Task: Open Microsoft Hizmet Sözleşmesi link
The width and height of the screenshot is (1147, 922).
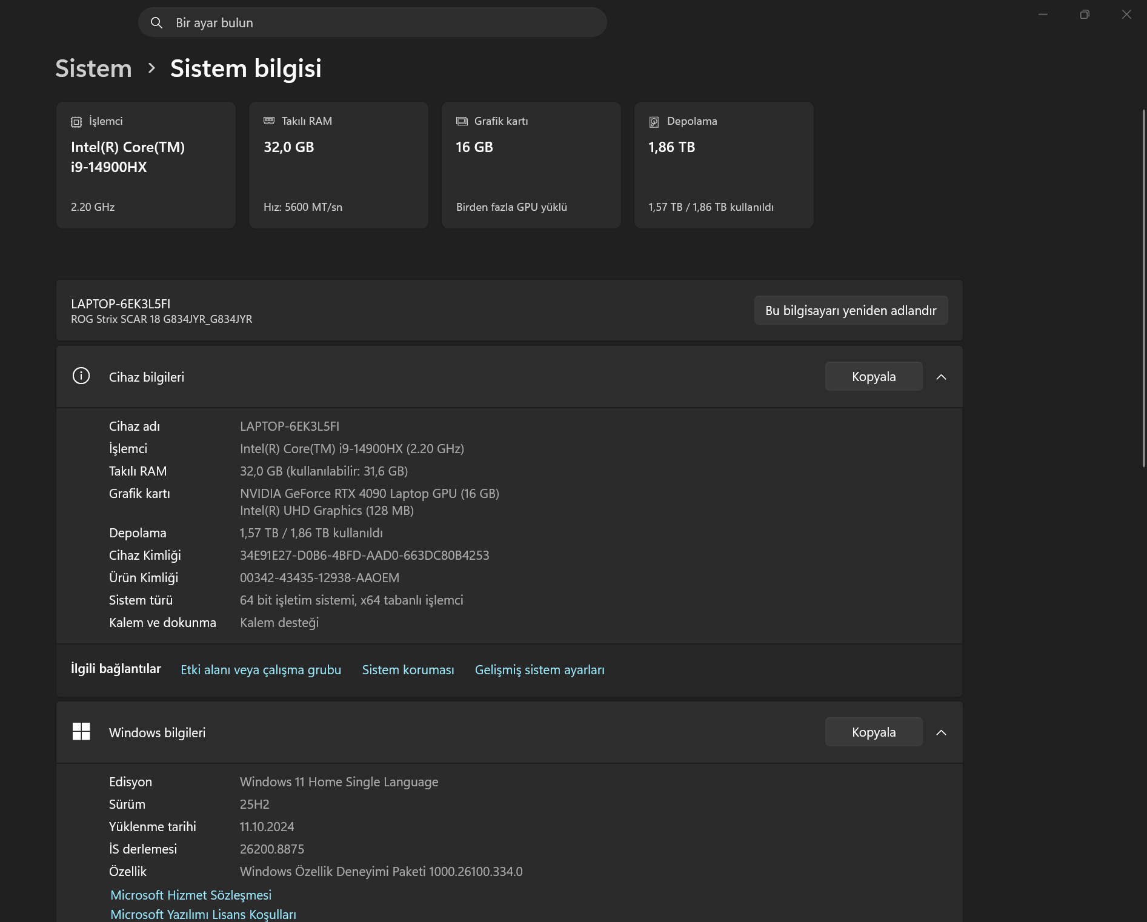Action: [191, 895]
